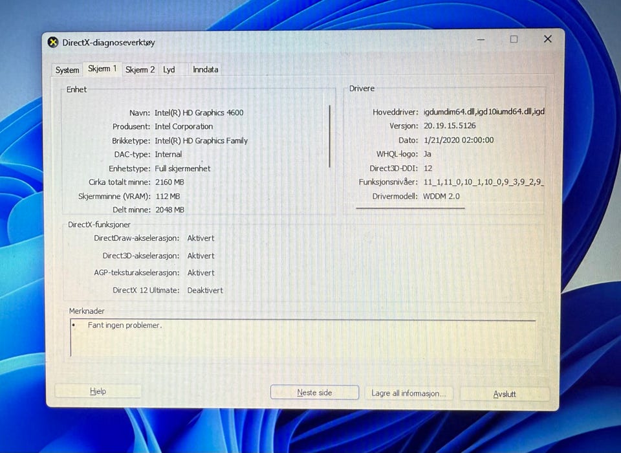Click the DAC-type value Internal
This screenshot has height=453, width=621.
coord(168,154)
